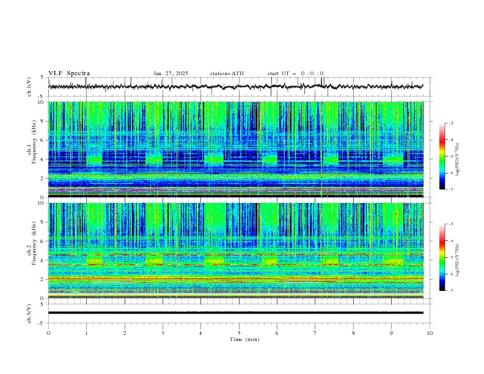Click time axis tick label '9'

[x=391, y=333]
